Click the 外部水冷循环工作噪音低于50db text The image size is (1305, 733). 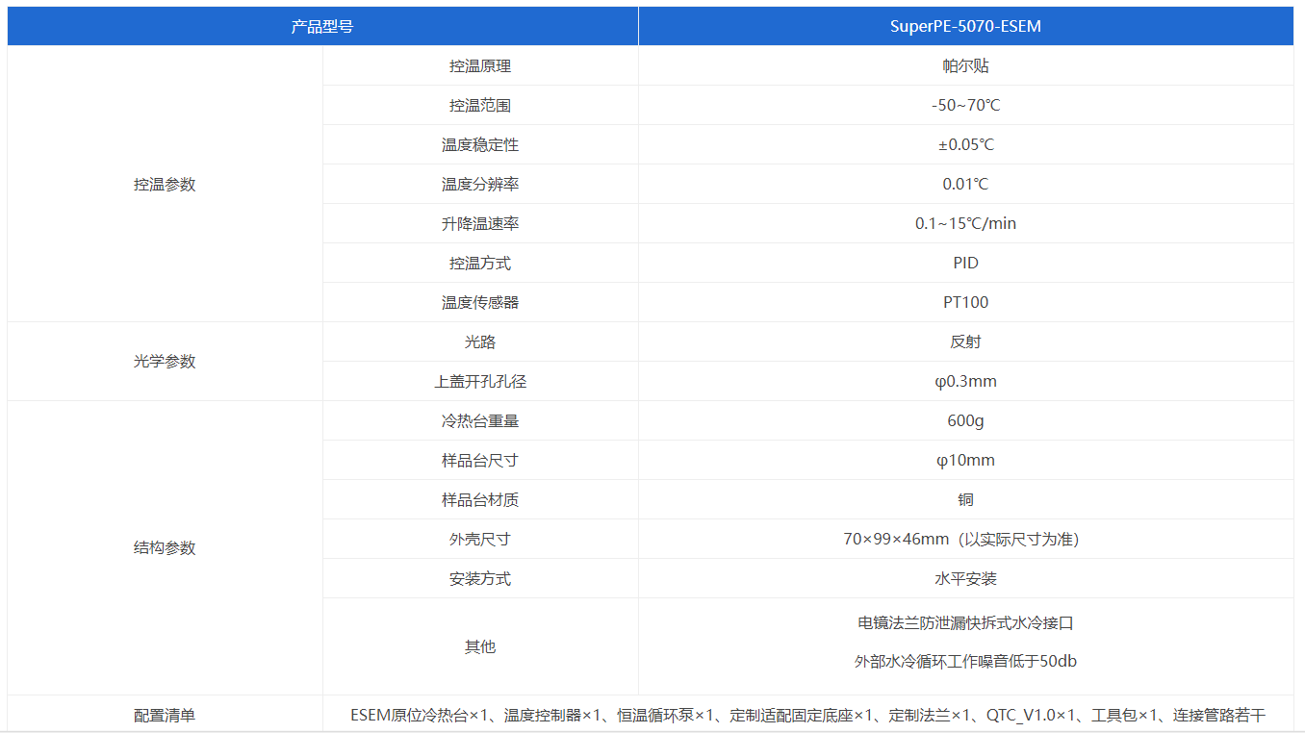point(965,662)
